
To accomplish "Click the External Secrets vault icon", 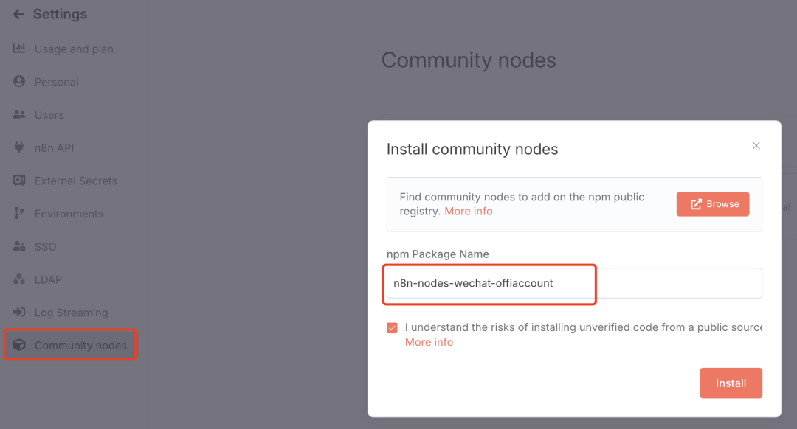I will pyautogui.click(x=19, y=181).
